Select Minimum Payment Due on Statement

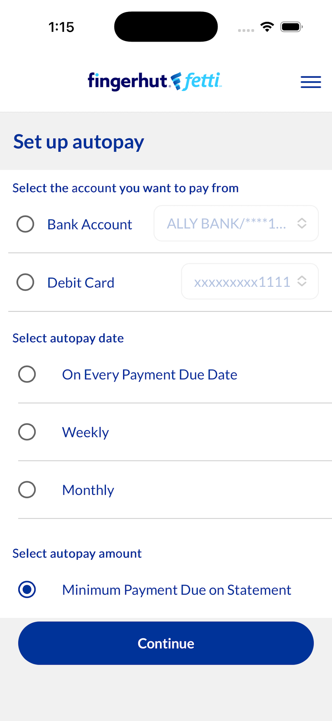coord(27,589)
